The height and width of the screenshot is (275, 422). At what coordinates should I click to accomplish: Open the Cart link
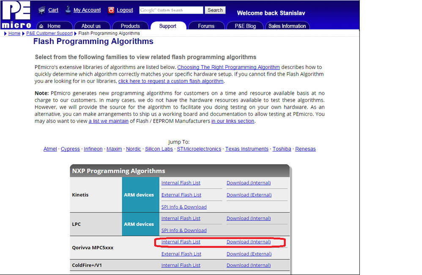(53, 10)
